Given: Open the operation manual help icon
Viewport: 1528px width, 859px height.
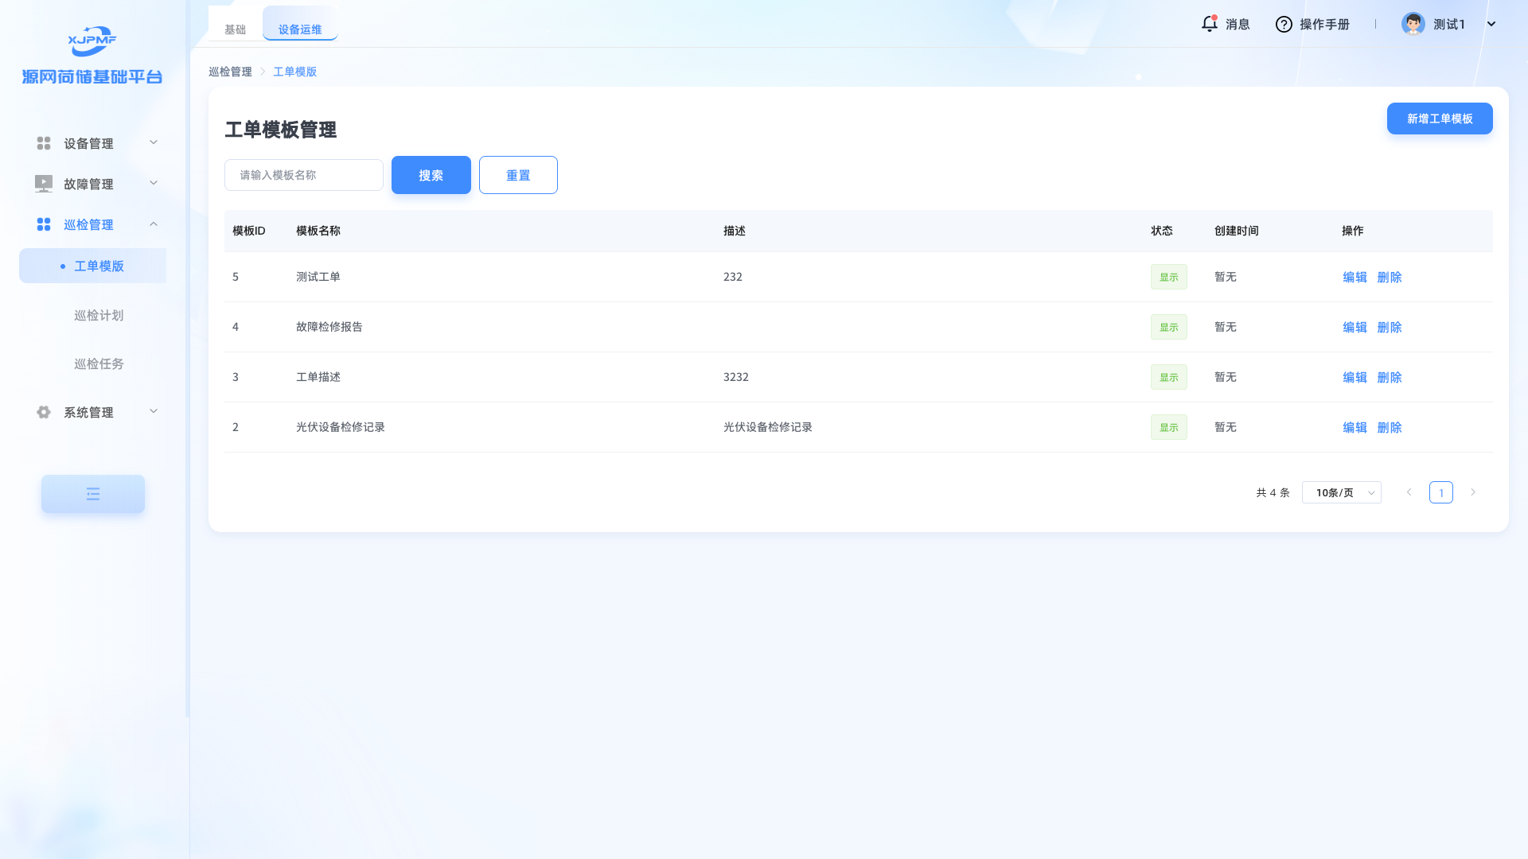Looking at the screenshot, I should coord(1284,25).
